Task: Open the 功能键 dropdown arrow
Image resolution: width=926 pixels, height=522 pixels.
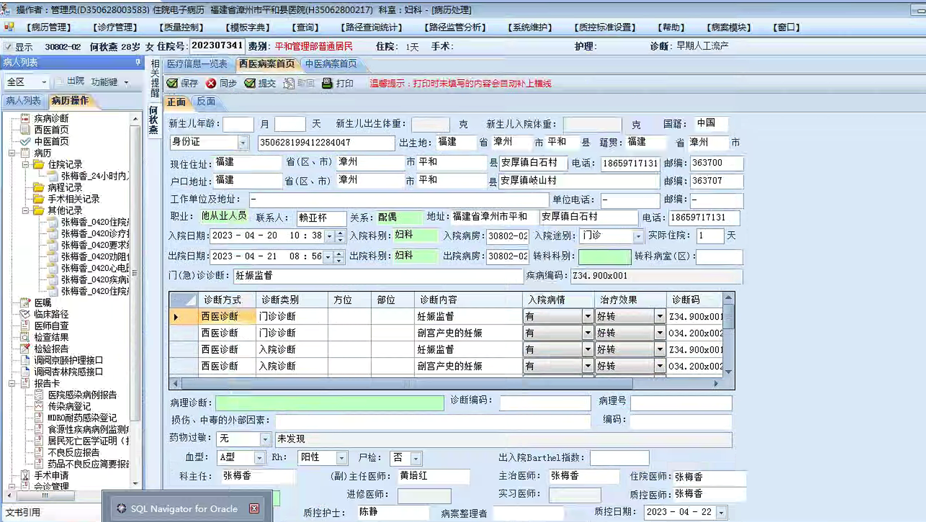Action: click(x=126, y=82)
